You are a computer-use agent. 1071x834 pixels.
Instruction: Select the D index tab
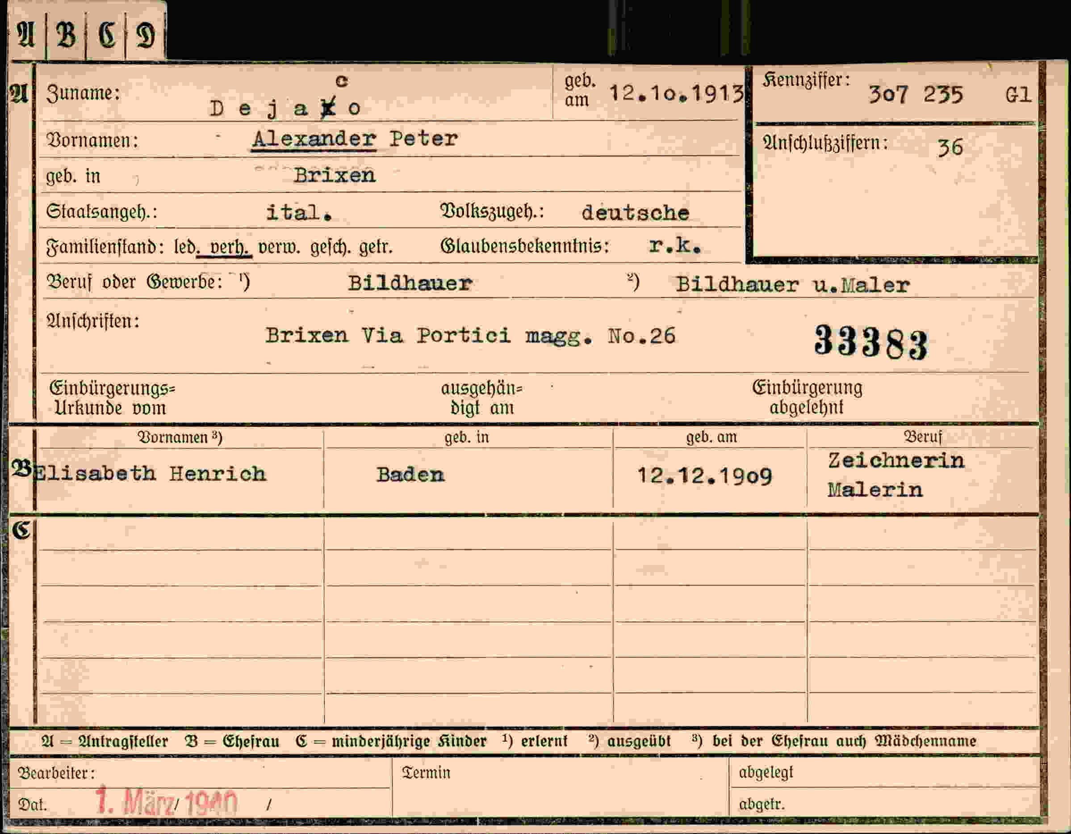pos(146,35)
